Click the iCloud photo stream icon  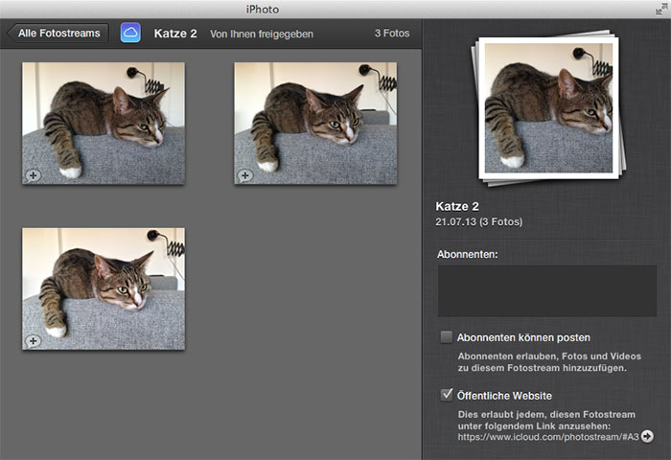pyautogui.click(x=130, y=33)
